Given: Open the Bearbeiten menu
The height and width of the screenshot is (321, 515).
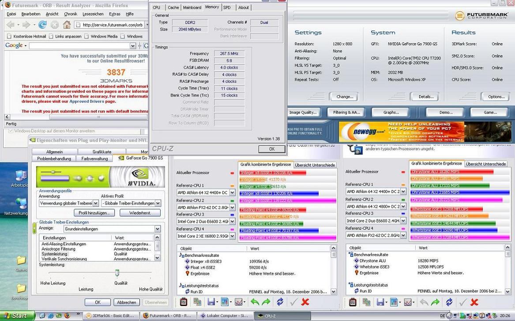Looking at the screenshot, I should pos(31,14).
